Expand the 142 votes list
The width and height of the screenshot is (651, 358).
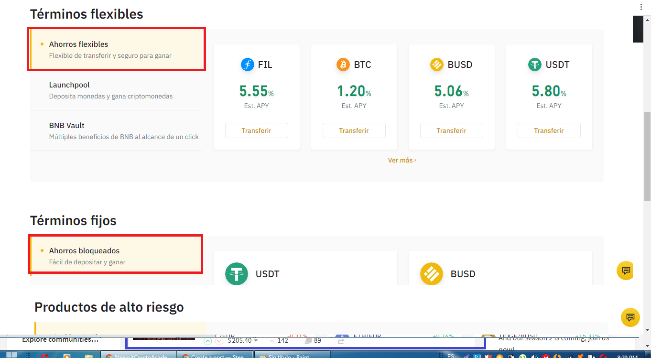point(279,341)
